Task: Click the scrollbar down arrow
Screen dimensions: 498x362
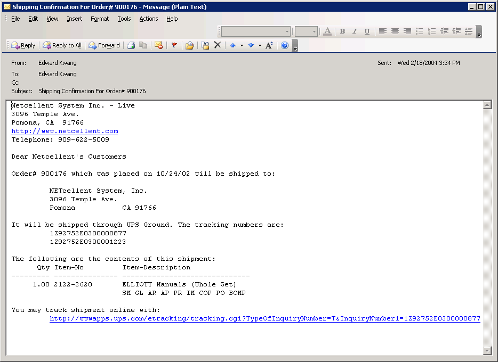Action: (487, 350)
